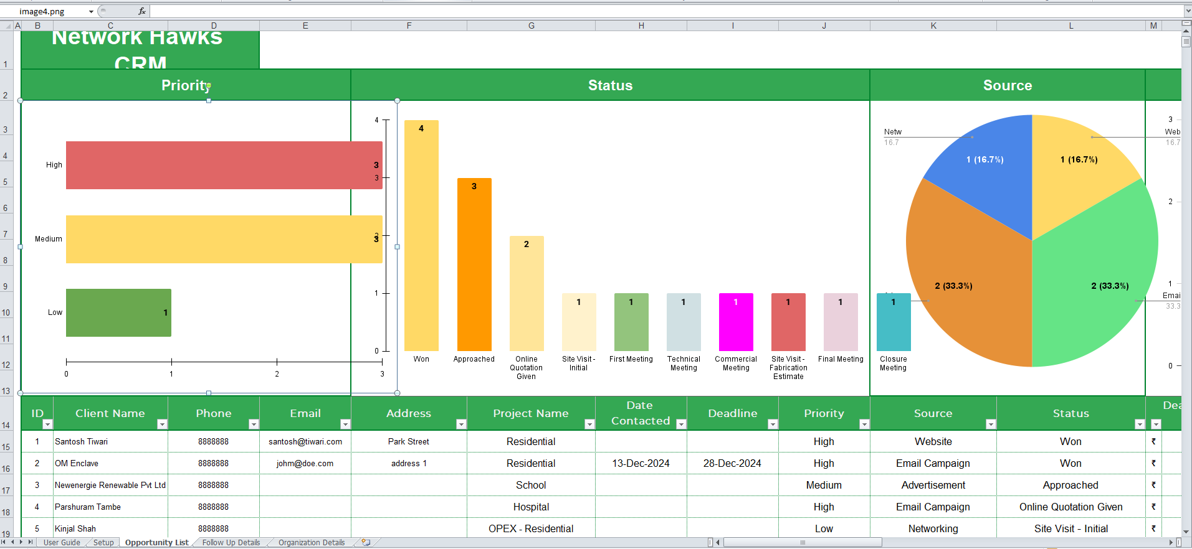Viewport: 1192px width, 549px height.
Task: Click the 28-Dec-2024 deadline cell
Action: [732, 463]
